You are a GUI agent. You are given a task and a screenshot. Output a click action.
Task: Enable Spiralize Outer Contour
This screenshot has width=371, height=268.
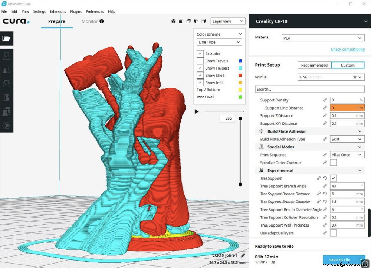coord(333,162)
